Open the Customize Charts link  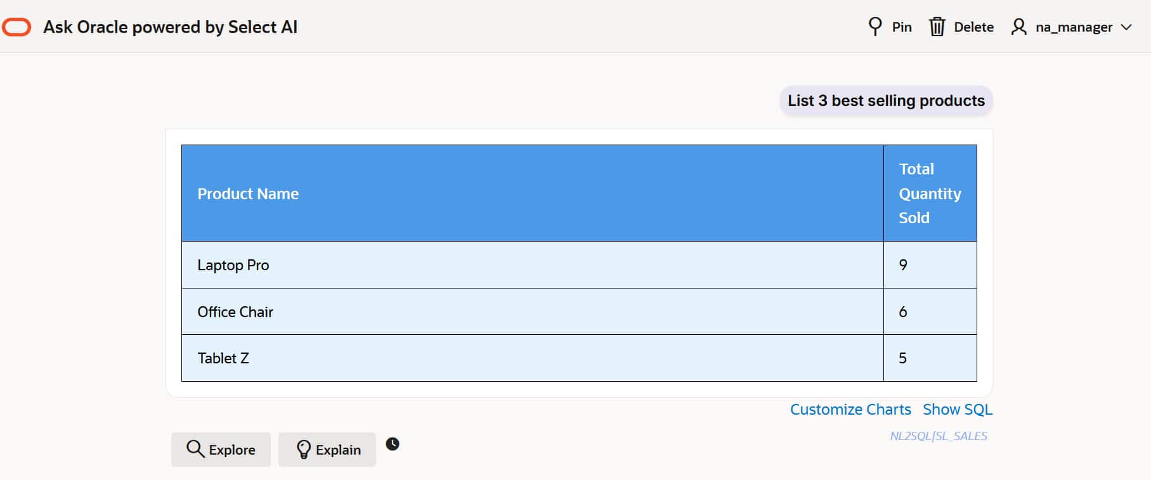click(x=850, y=410)
